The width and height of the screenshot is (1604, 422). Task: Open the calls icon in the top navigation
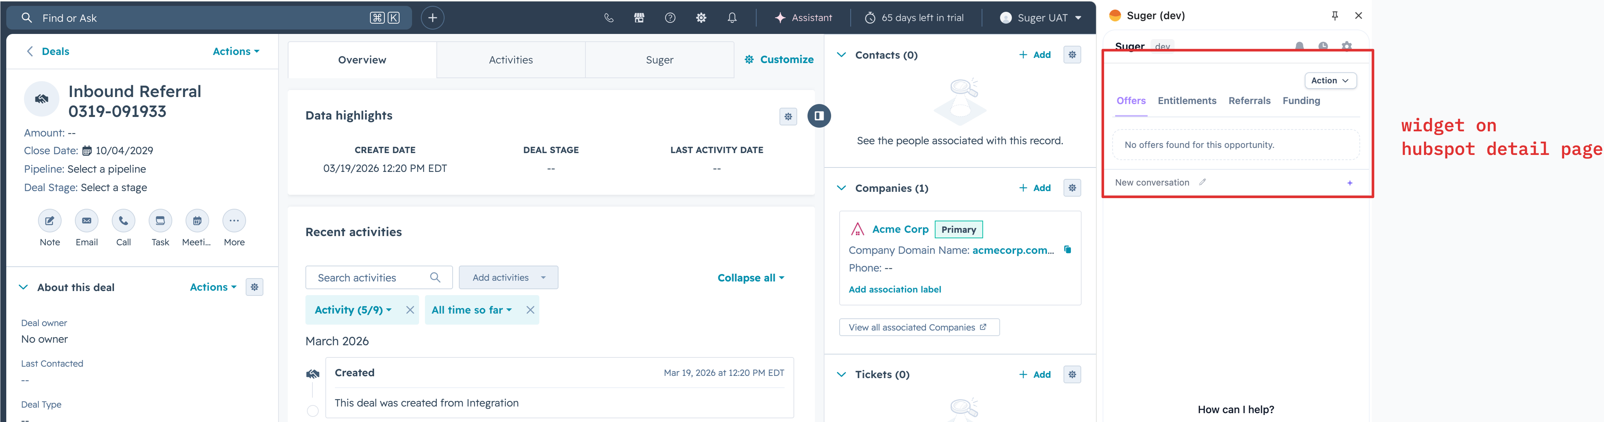tap(608, 17)
